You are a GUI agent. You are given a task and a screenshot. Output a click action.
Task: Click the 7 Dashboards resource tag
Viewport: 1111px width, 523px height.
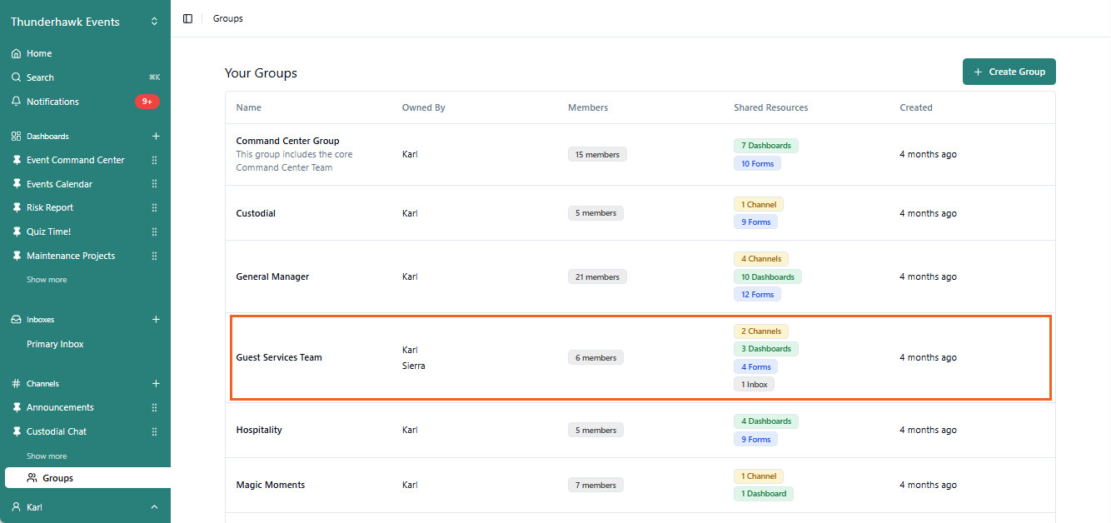click(765, 146)
